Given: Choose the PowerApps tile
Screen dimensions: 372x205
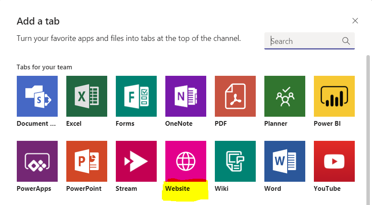Looking at the screenshot, I should 37,162.
